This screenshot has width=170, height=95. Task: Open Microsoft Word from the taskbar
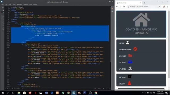tap(46, 93)
